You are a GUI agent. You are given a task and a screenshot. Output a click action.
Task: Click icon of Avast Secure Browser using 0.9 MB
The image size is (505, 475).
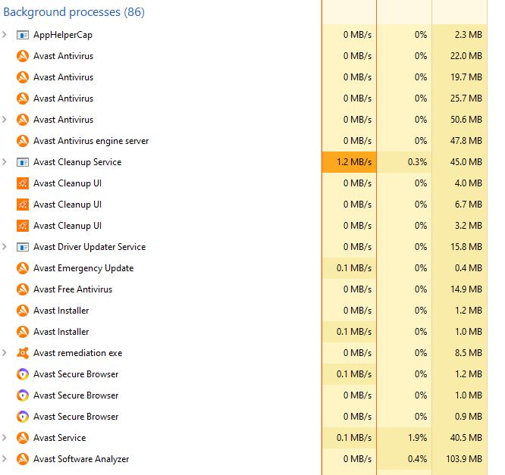coord(23,417)
